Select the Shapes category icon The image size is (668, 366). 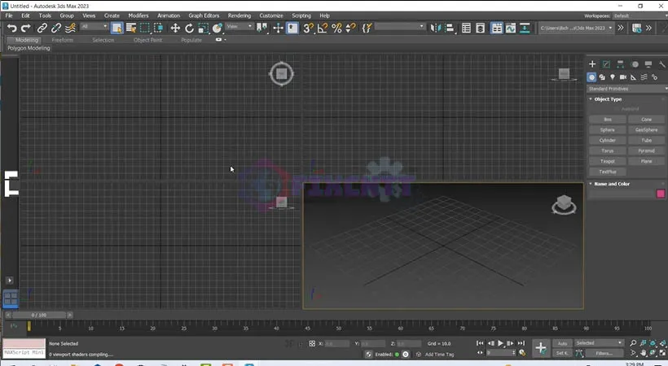602,77
